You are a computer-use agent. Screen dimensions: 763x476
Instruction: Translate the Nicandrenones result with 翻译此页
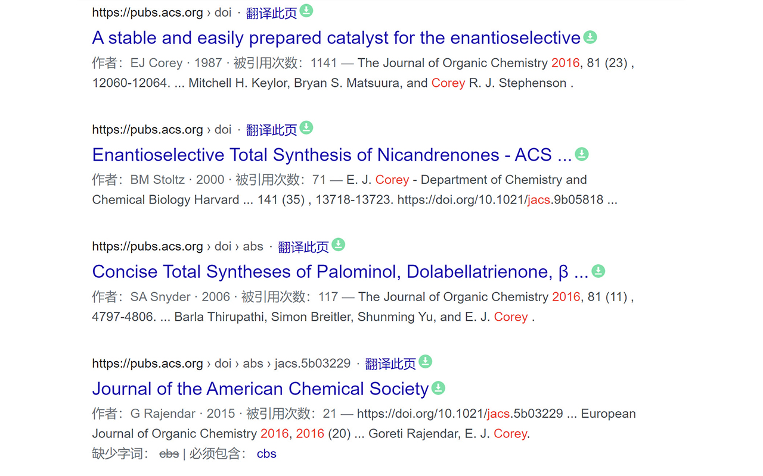271,130
